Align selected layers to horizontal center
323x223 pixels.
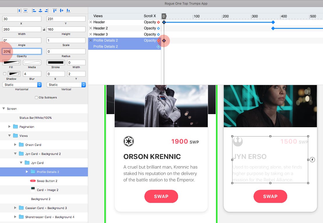tap(40, 10)
